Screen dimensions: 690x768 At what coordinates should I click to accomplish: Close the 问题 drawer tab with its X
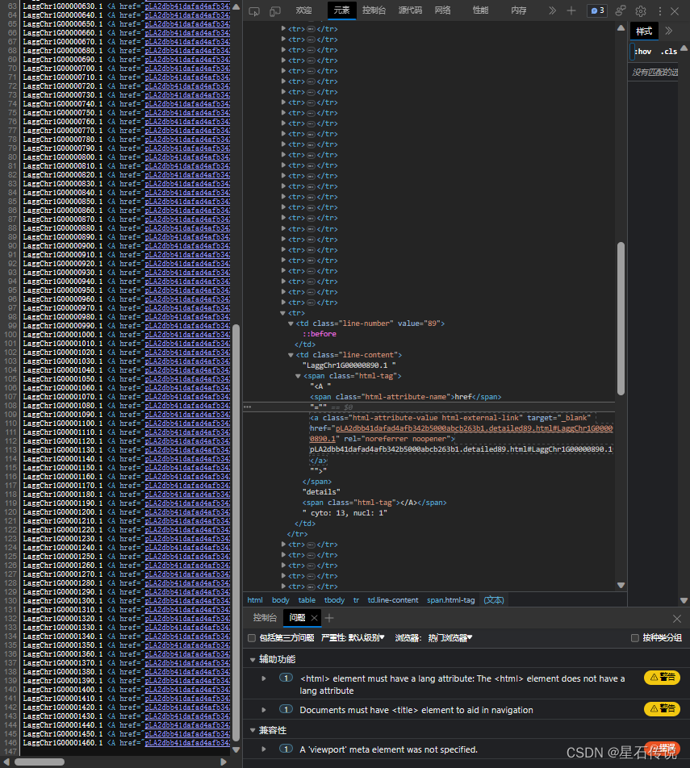314,618
